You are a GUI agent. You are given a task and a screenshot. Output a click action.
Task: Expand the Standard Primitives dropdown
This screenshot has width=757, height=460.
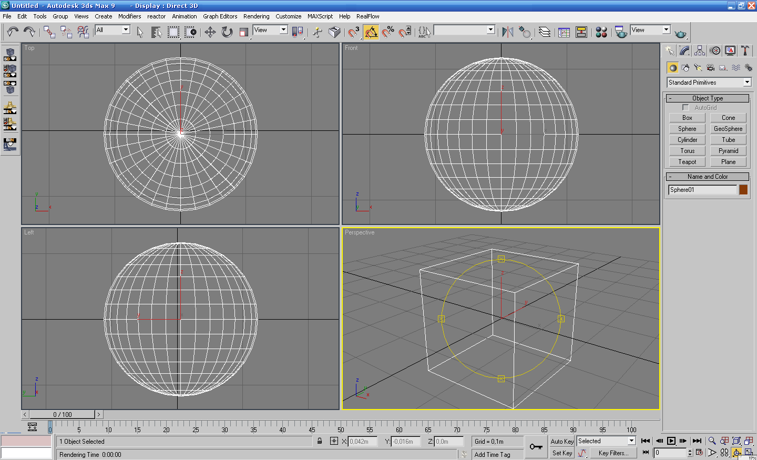(x=747, y=83)
